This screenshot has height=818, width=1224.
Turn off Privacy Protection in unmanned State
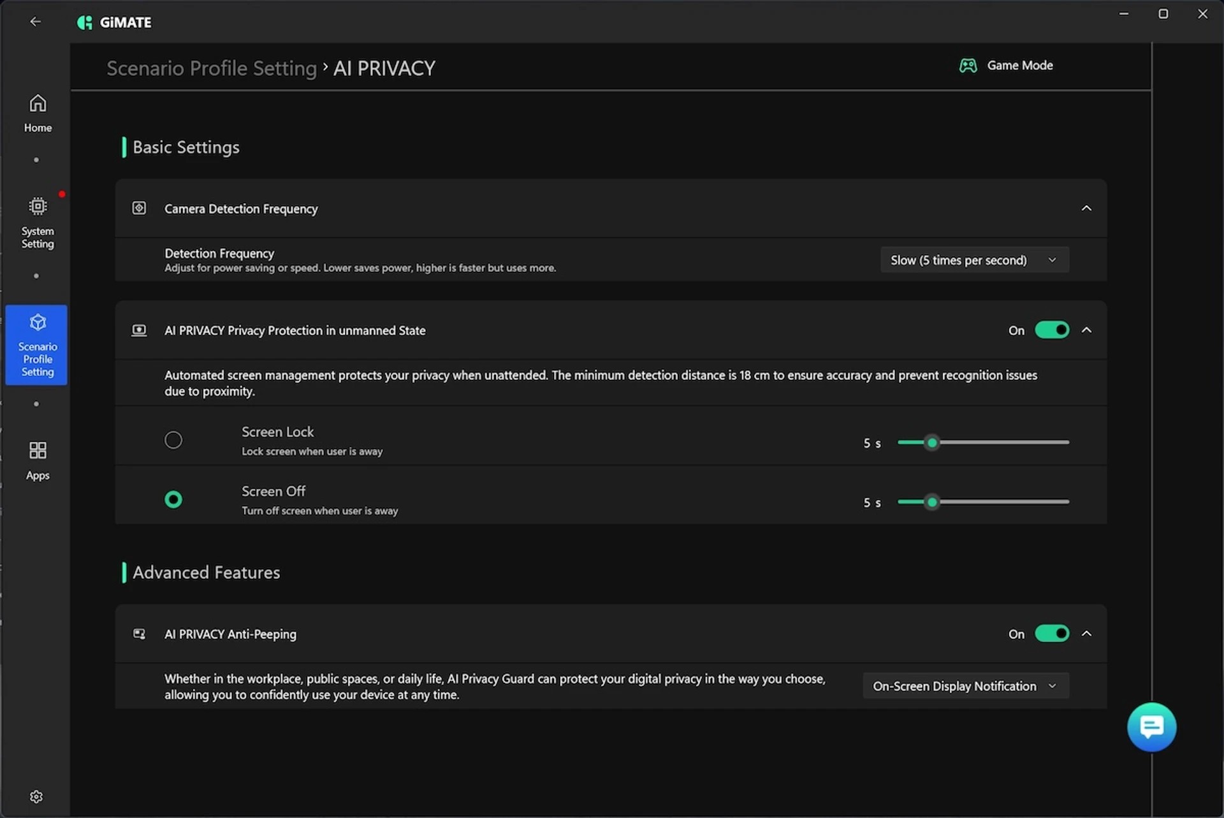coord(1051,330)
